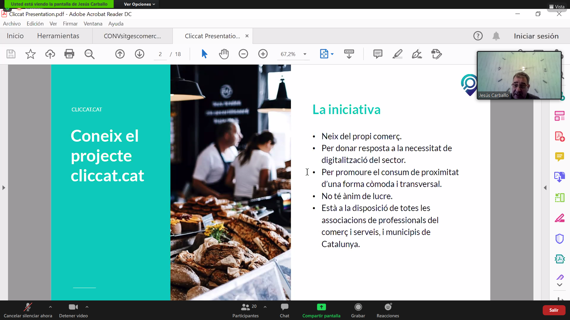The height and width of the screenshot is (320, 570).
Task: Go to next page arrow
Action: pyautogui.click(x=140, y=54)
